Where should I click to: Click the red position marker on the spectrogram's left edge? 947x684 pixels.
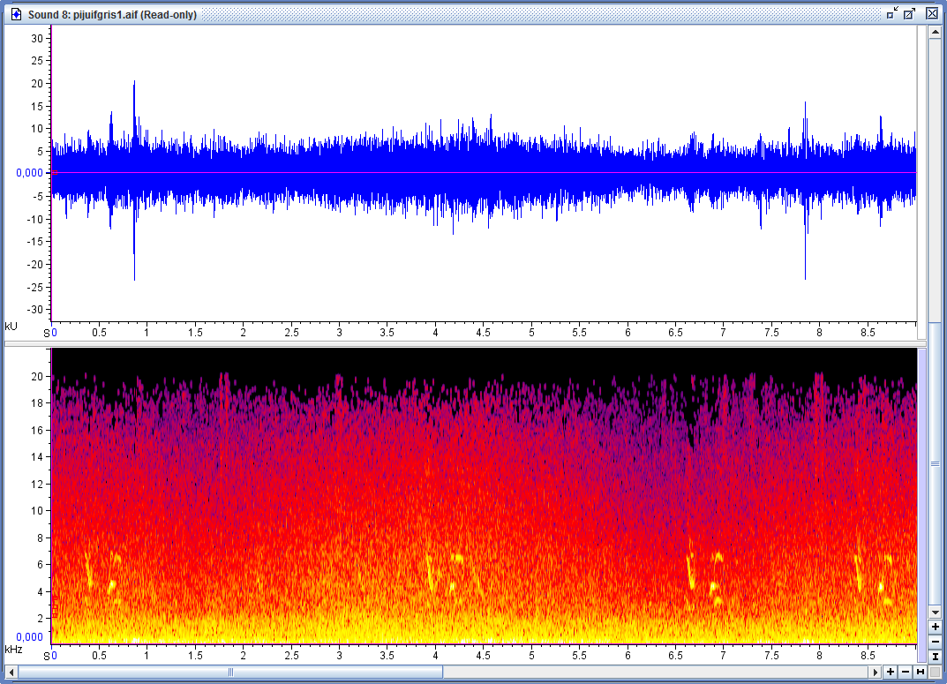pyautogui.click(x=53, y=611)
